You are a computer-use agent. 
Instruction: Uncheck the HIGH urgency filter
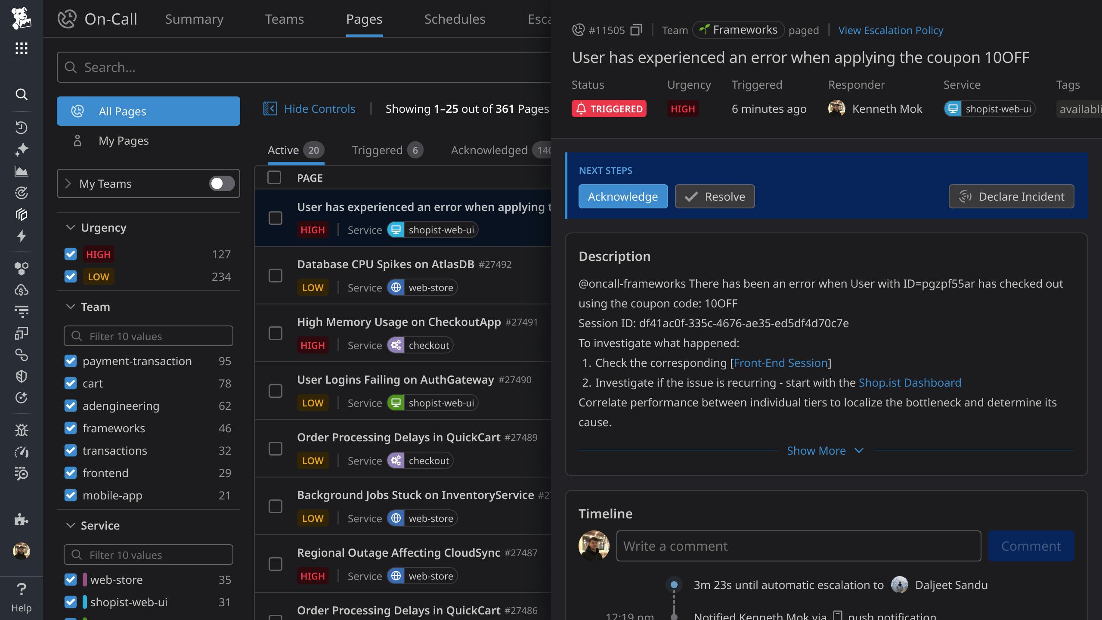click(x=71, y=254)
